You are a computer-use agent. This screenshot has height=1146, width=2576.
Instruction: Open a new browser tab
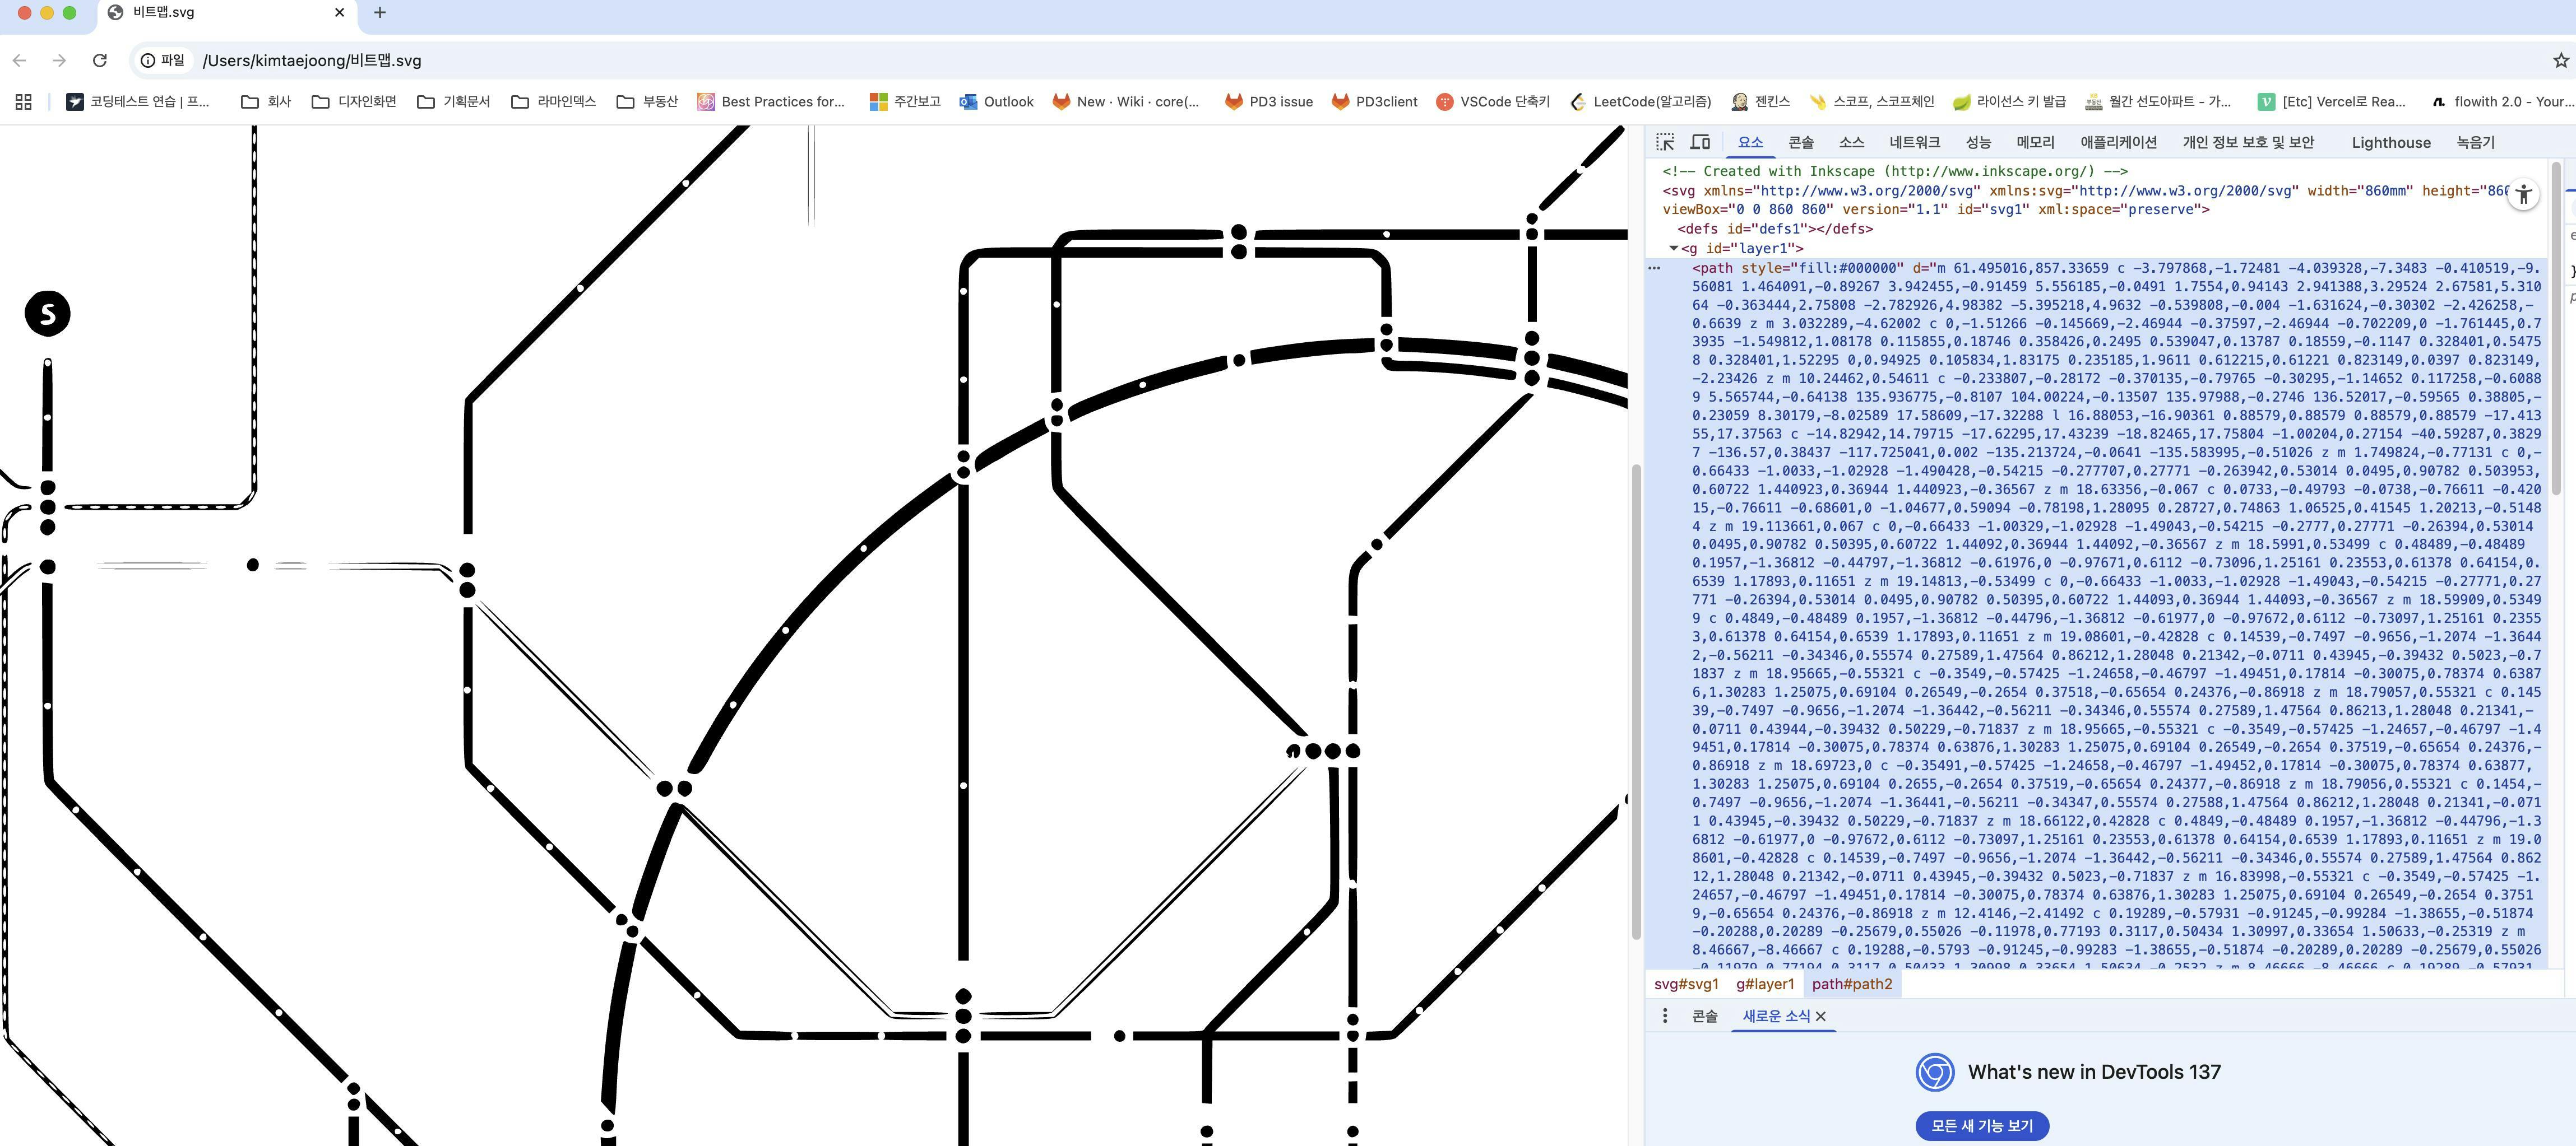tap(379, 13)
